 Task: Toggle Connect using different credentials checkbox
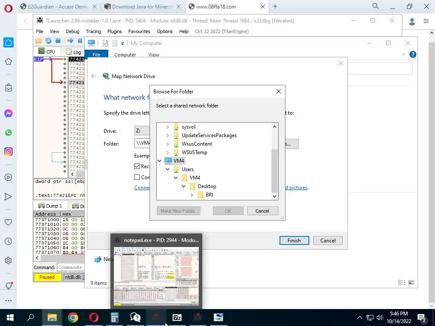coord(137,177)
